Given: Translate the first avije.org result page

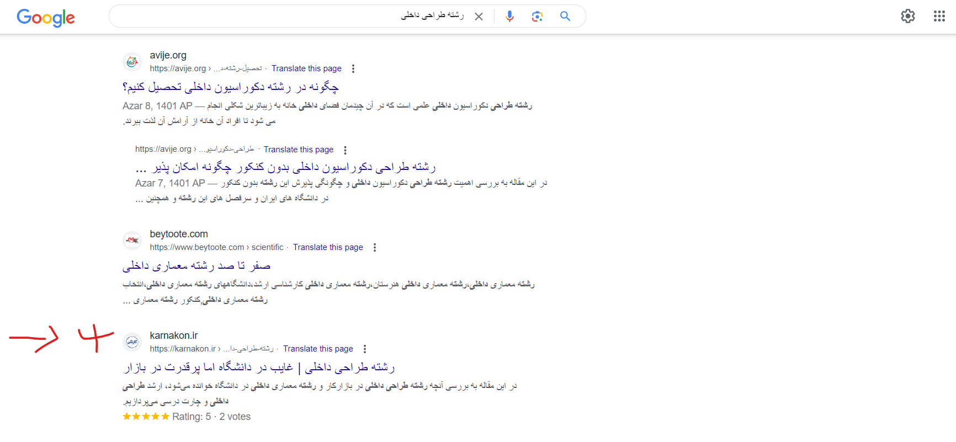Looking at the screenshot, I should tap(306, 68).
